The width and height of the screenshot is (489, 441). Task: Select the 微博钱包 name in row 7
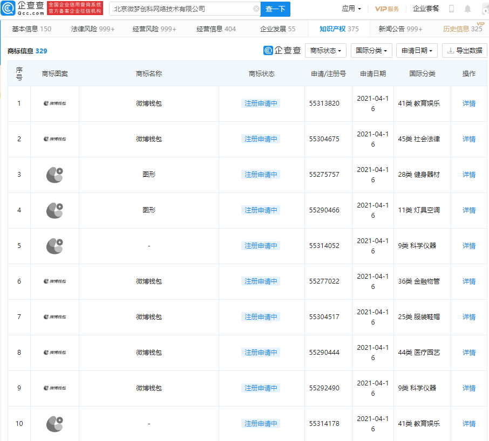[149, 317]
